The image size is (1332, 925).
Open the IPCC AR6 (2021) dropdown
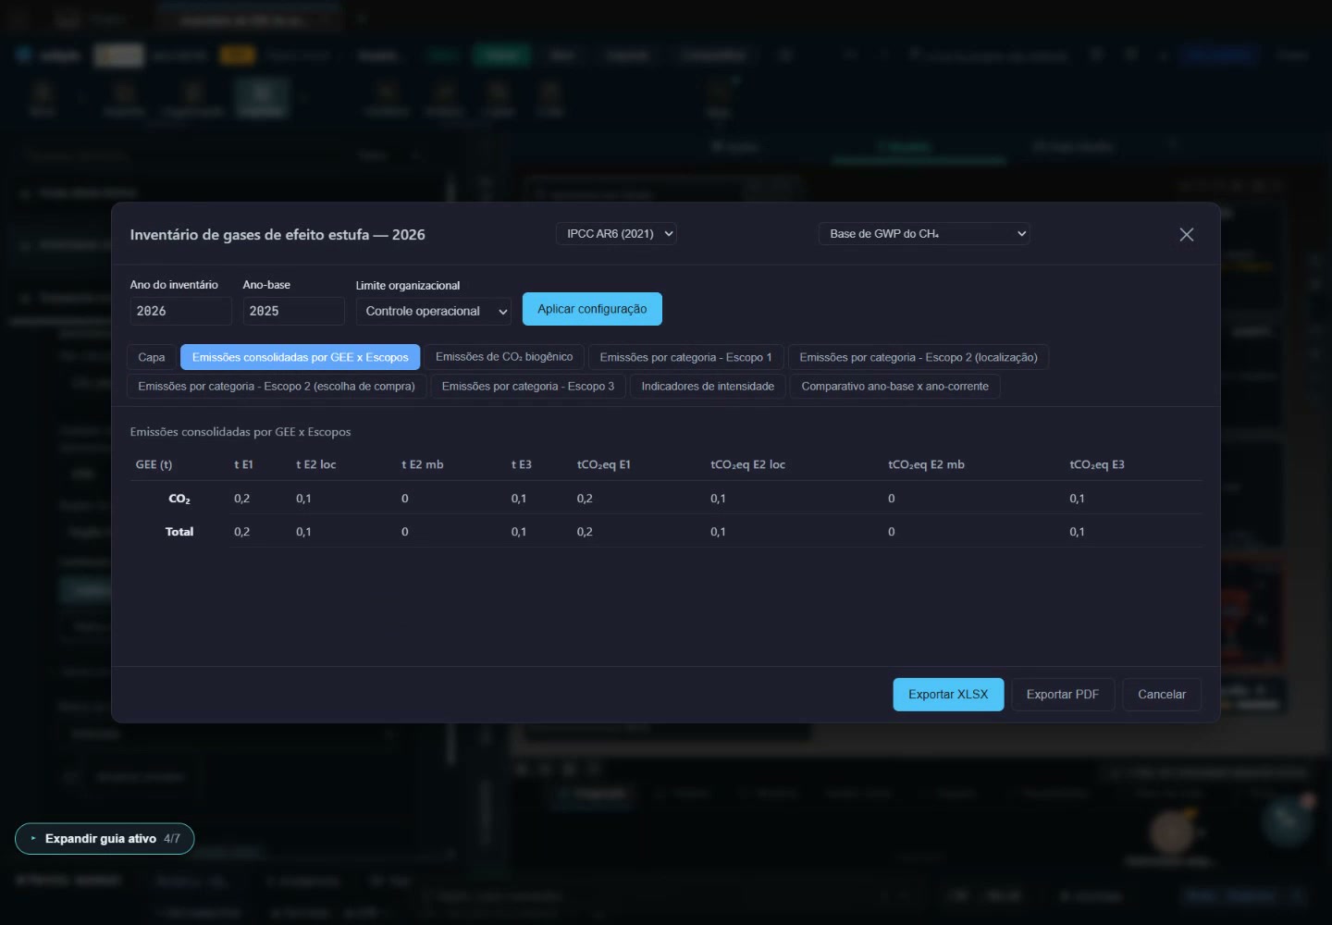(616, 234)
